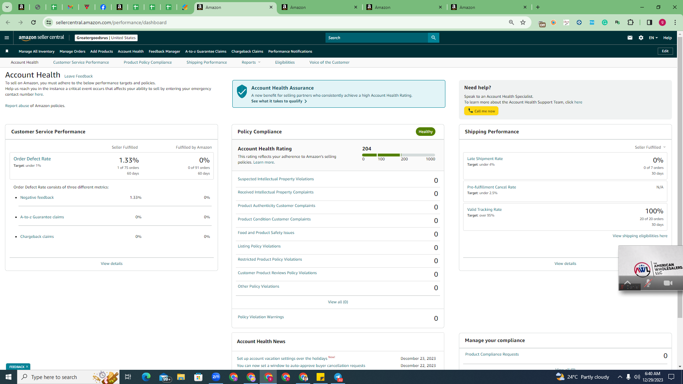Open File Explorer from the taskbar

tap(181, 377)
